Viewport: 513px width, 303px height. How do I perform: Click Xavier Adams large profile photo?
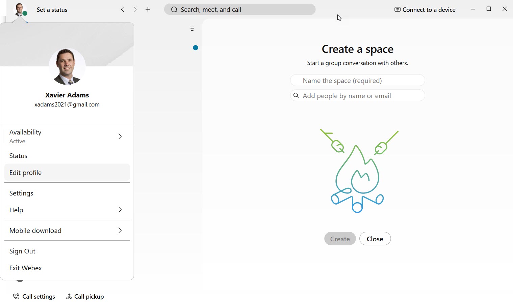[67, 66]
